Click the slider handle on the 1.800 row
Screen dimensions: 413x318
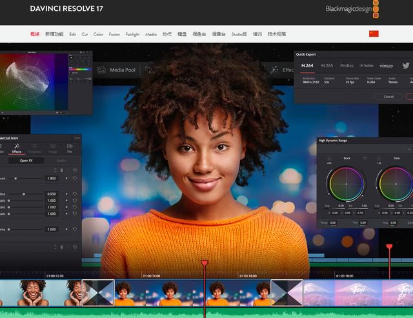(15, 179)
